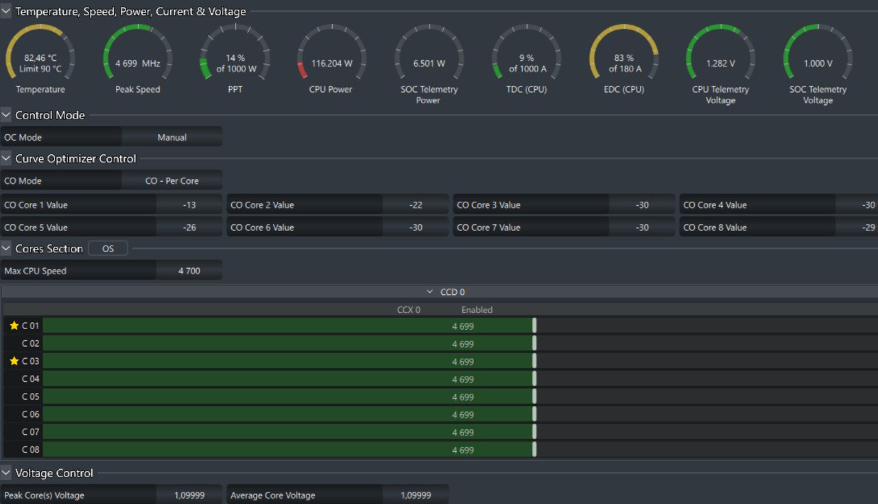878x504 pixels.
Task: Edit the CO Core 8 Value field
Action: pyautogui.click(x=857, y=228)
